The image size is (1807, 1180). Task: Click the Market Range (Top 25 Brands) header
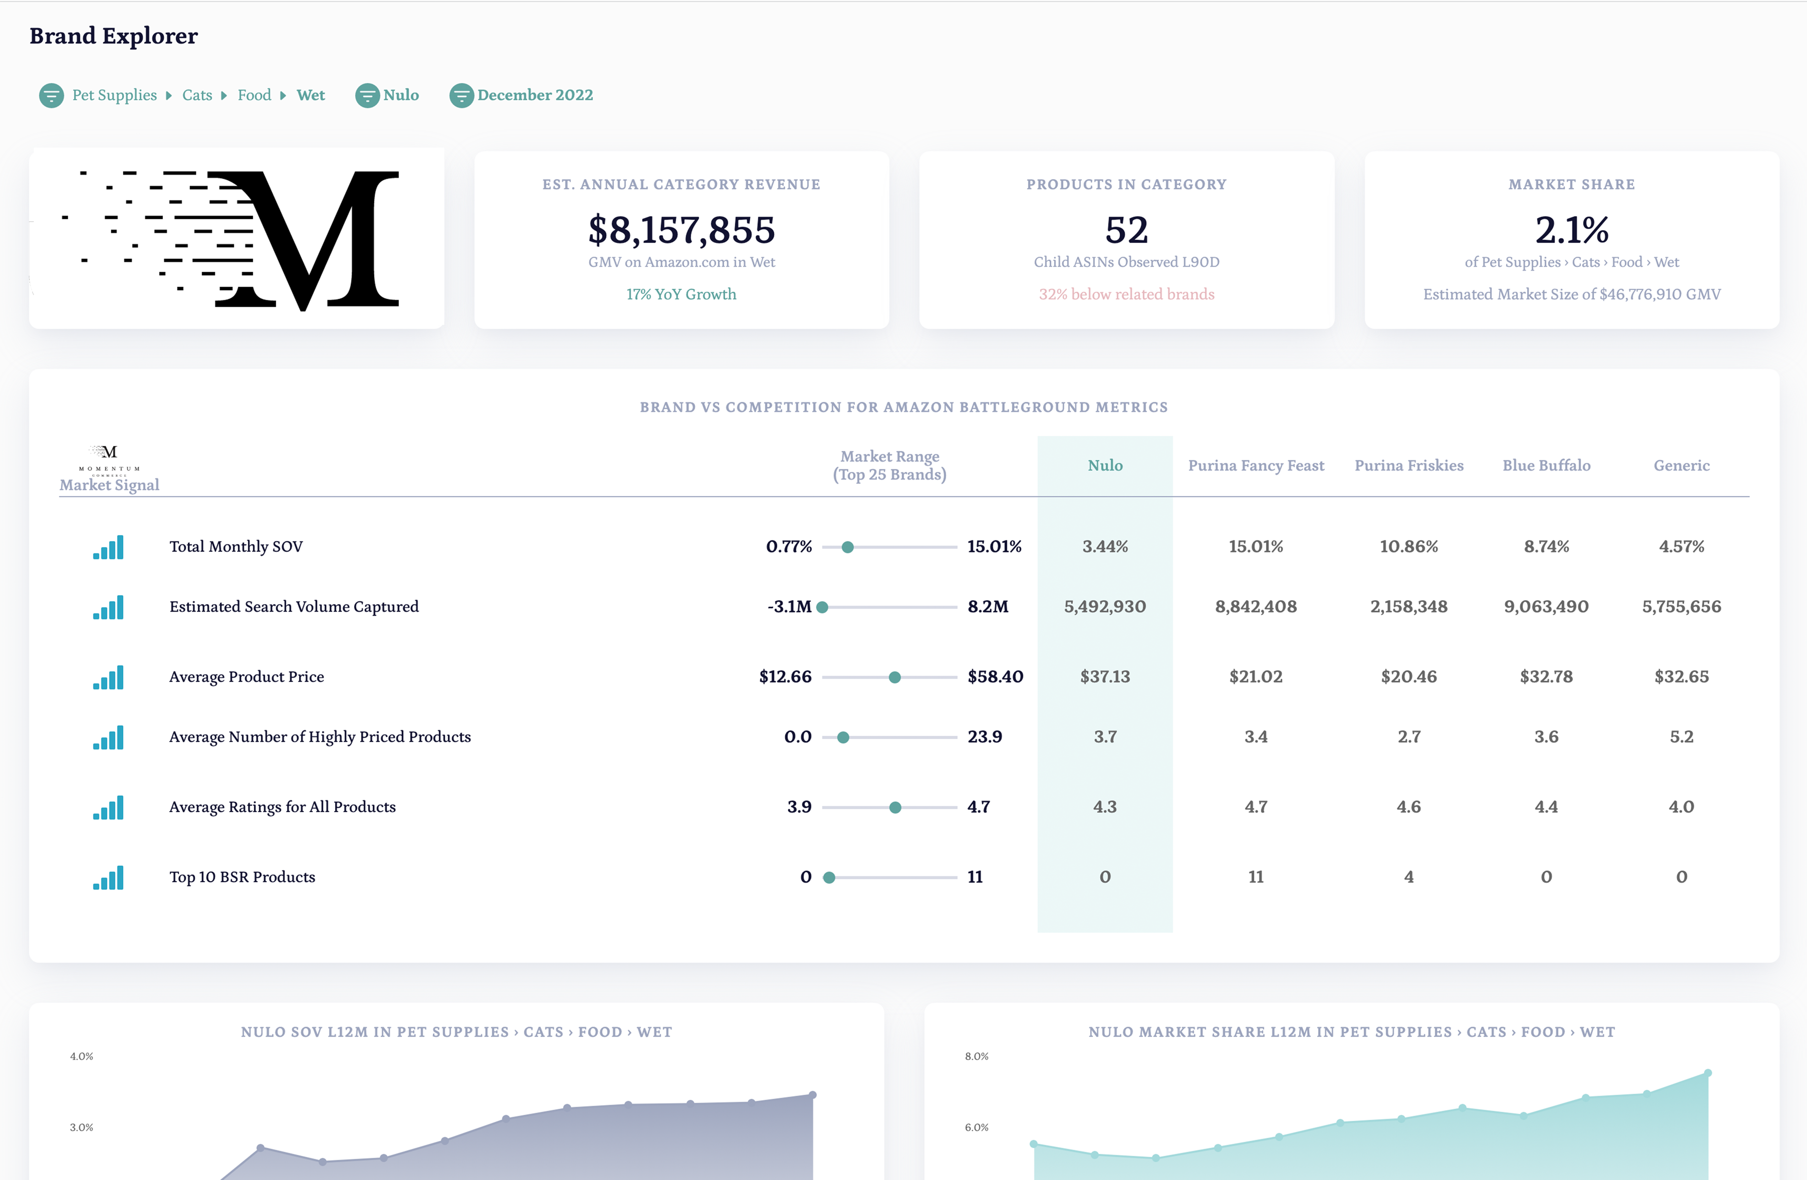point(890,465)
